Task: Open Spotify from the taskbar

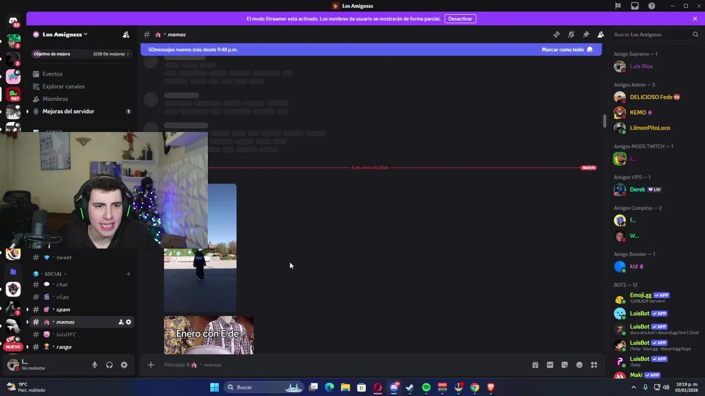Action: click(426, 387)
